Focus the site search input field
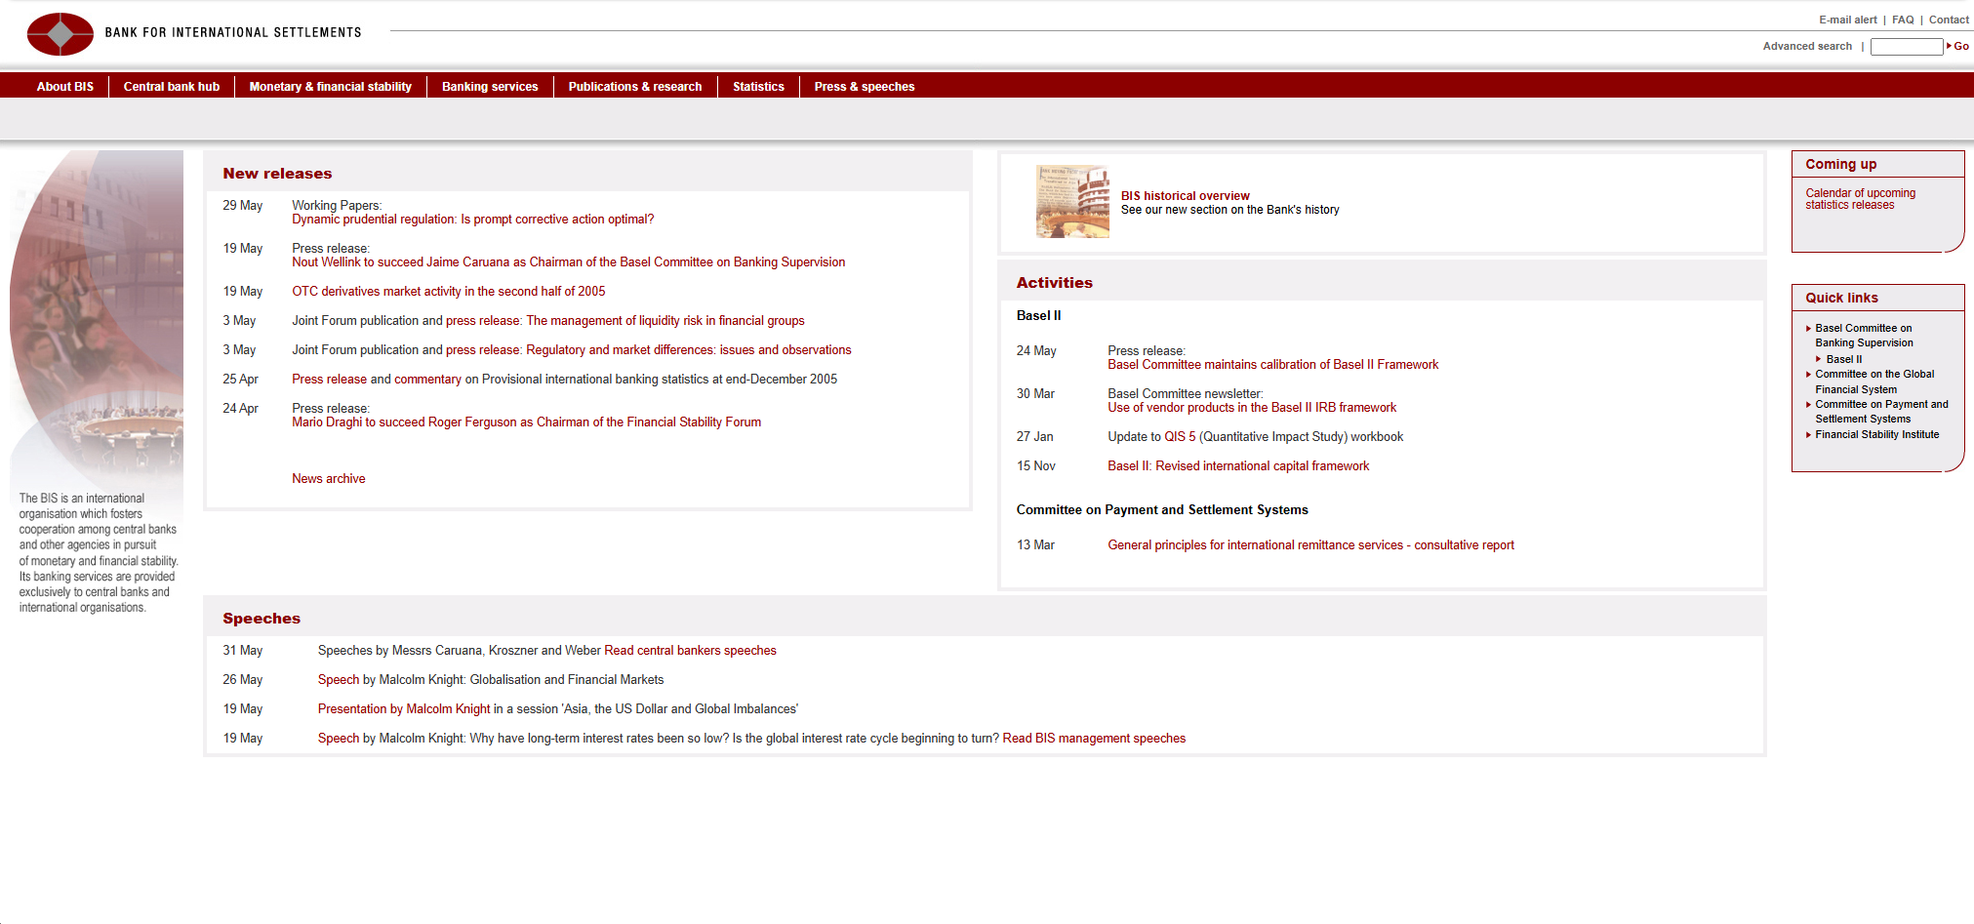This screenshot has height=924, width=1974. [1907, 47]
